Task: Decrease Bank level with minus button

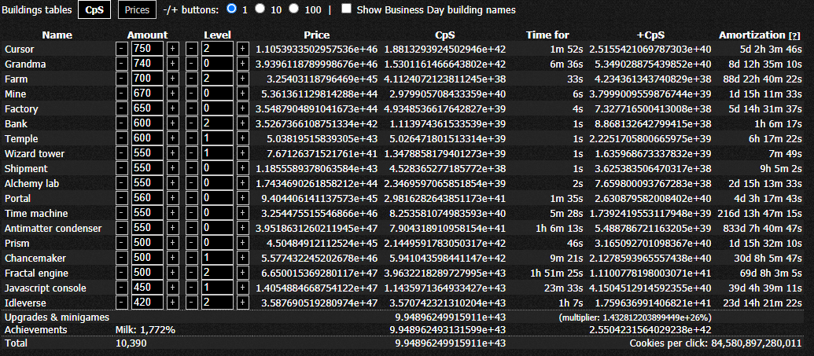Action: point(192,124)
